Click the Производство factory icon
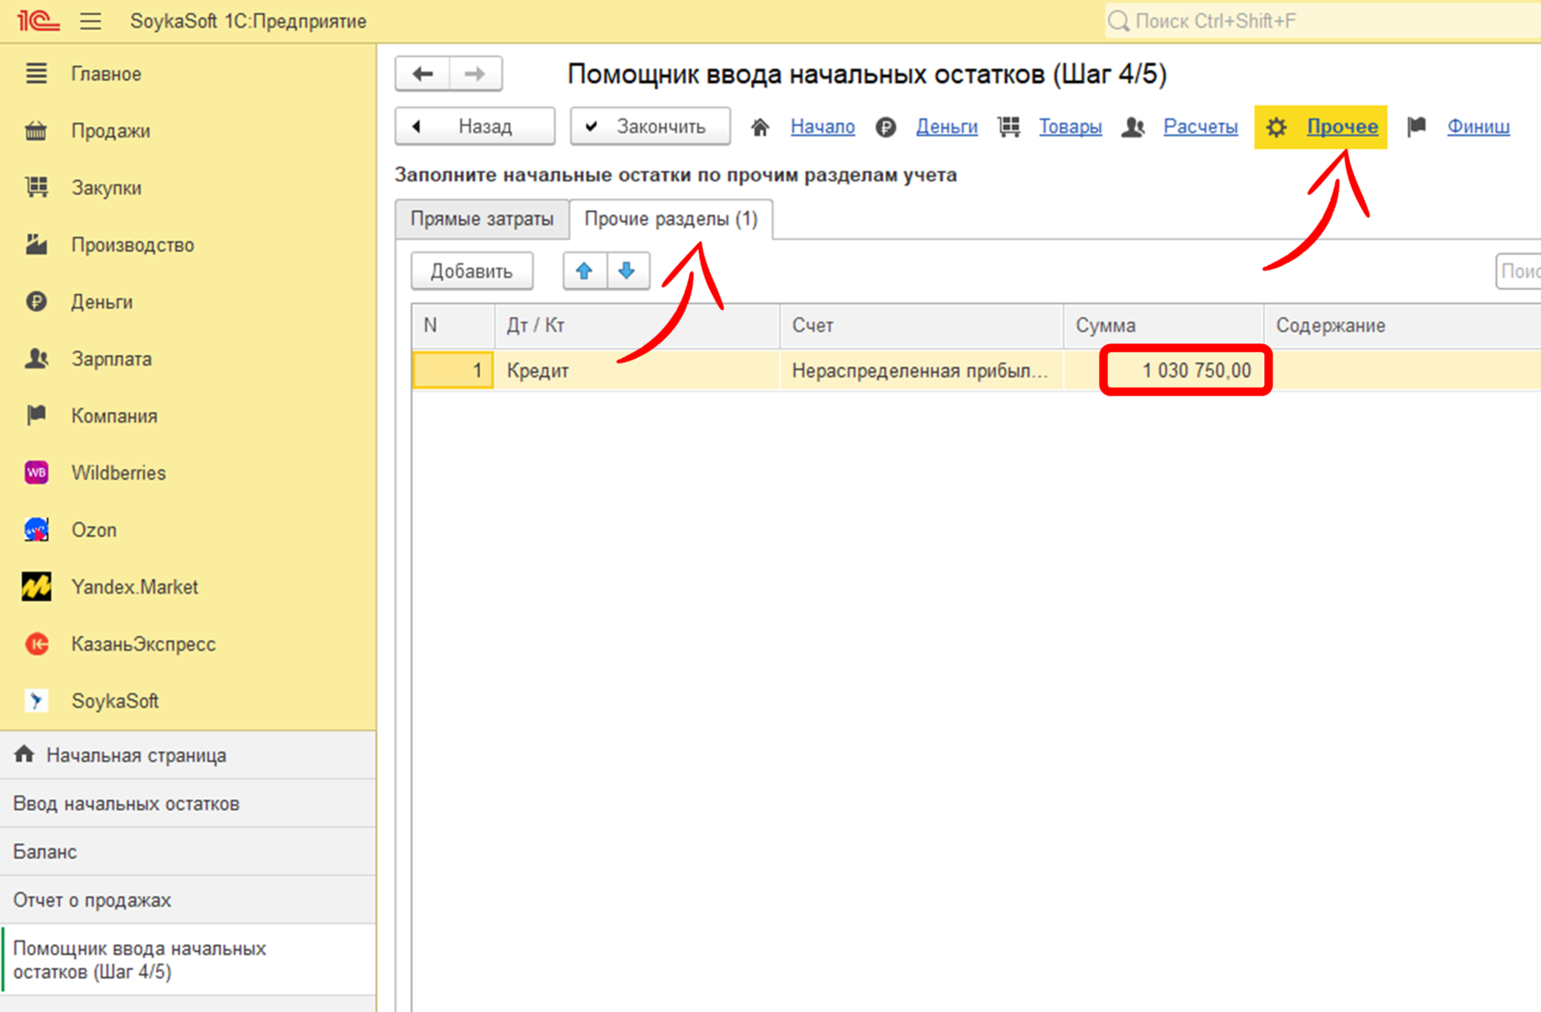The image size is (1541, 1012). [x=36, y=244]
